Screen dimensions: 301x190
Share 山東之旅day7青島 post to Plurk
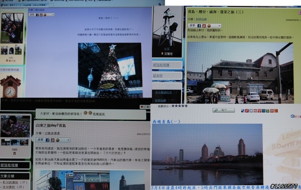point(53,140)
